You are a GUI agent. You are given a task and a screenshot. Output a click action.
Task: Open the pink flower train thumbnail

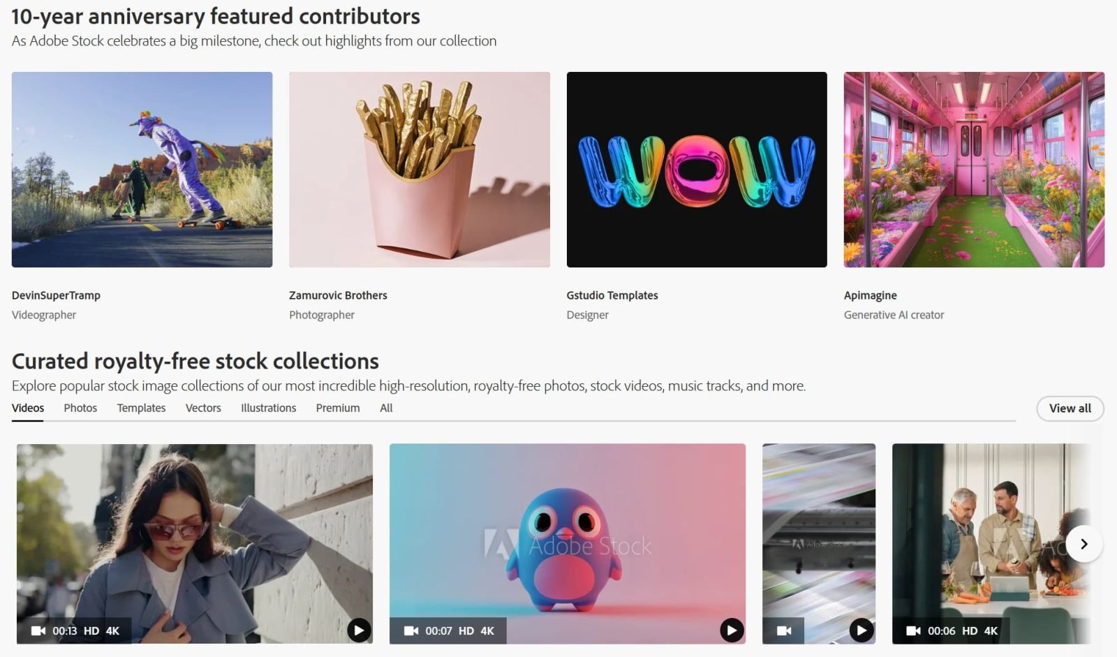point(973,170)
